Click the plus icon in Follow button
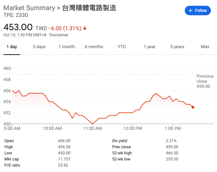 tap(190, 11)
